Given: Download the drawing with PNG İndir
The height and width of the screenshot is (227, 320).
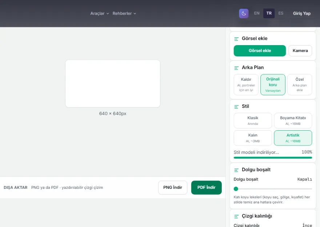Looking at the screenshot, I should pos(173,187).
